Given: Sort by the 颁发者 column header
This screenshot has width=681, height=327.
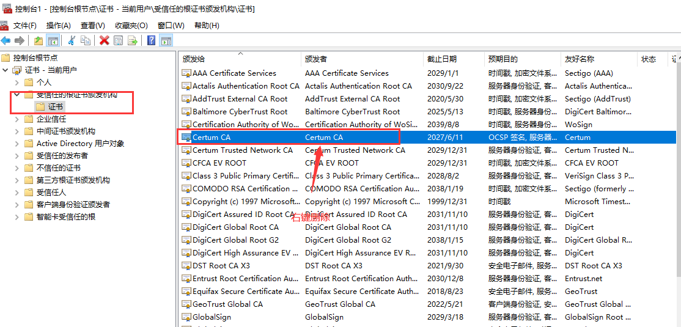Looking at the screenshot, I should [363, 59].
